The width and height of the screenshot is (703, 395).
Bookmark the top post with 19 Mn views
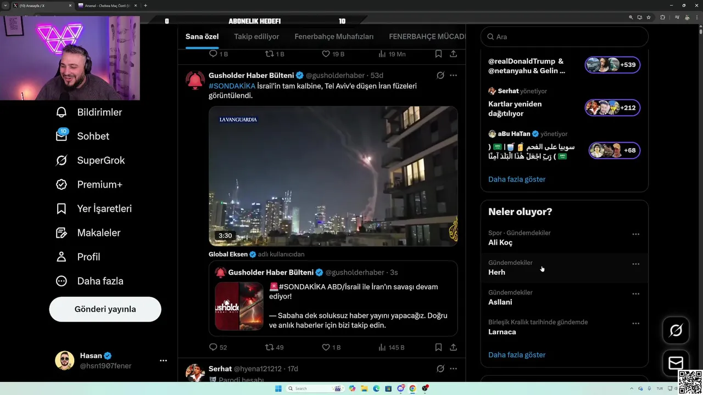[438, 54]
